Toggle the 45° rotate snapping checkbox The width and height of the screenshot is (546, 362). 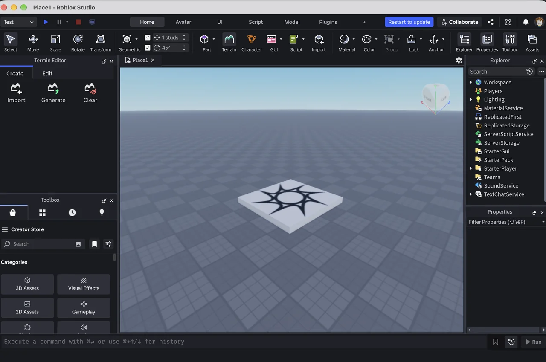click(x=148, y=48)
